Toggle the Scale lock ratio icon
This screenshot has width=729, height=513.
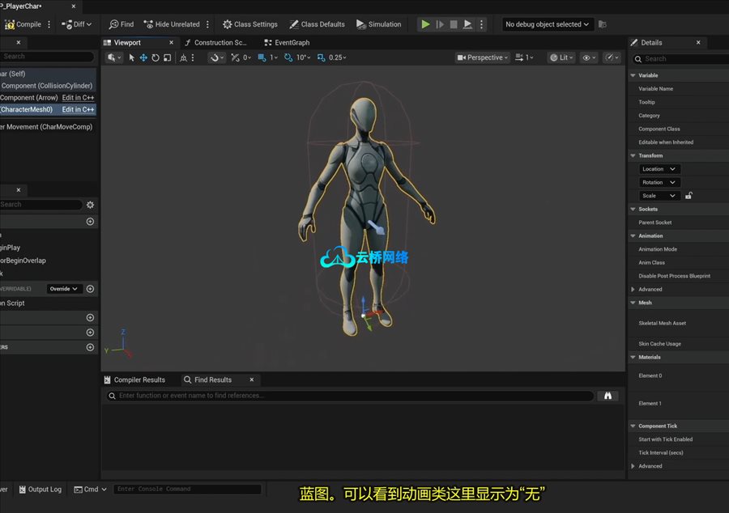tap(688, 196)
